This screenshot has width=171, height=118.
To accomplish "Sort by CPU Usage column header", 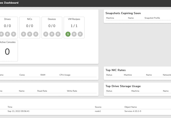I will click(65, 75).
